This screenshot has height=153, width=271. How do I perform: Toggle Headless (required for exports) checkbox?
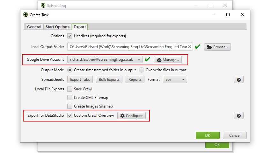70,36
